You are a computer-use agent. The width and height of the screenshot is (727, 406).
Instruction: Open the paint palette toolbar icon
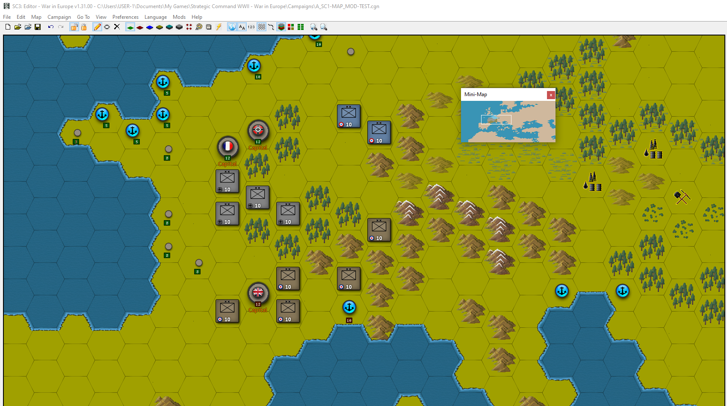point(199,27)
